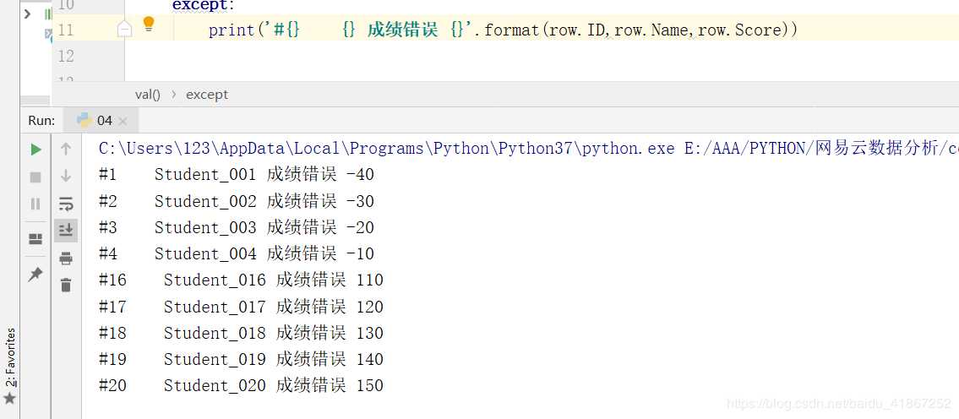The width and height of the screenshot is (959, 419).
Task: Click the python.exe command path in console
Action: (x=386, y=149)
